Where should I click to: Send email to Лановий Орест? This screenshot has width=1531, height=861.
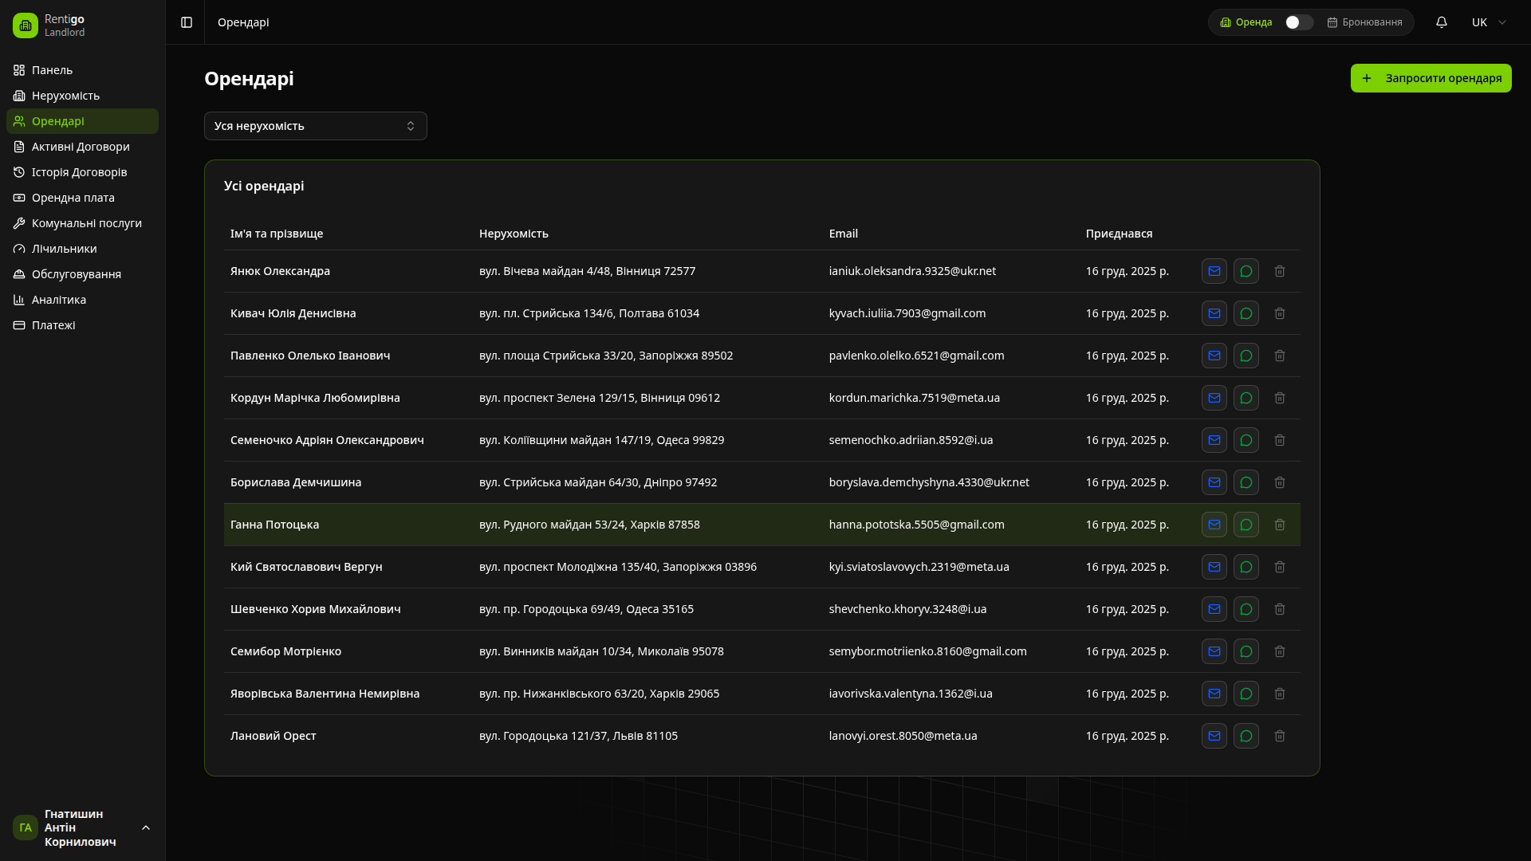tap(1214, 736)
